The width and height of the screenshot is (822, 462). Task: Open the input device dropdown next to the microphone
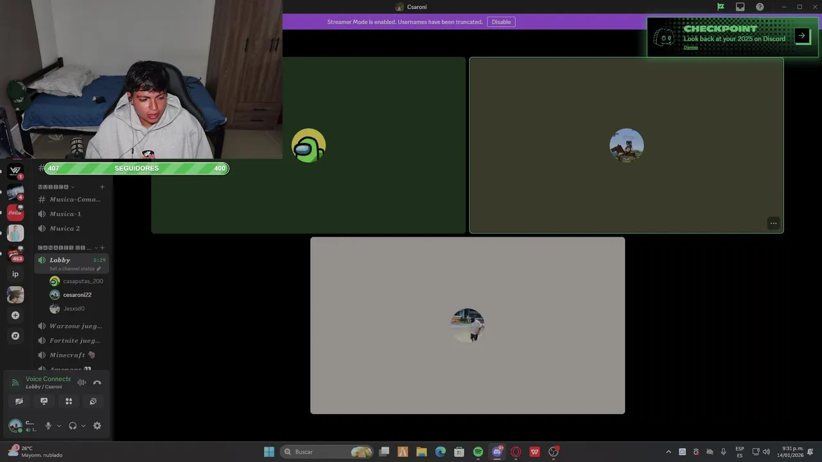point(59,425)
